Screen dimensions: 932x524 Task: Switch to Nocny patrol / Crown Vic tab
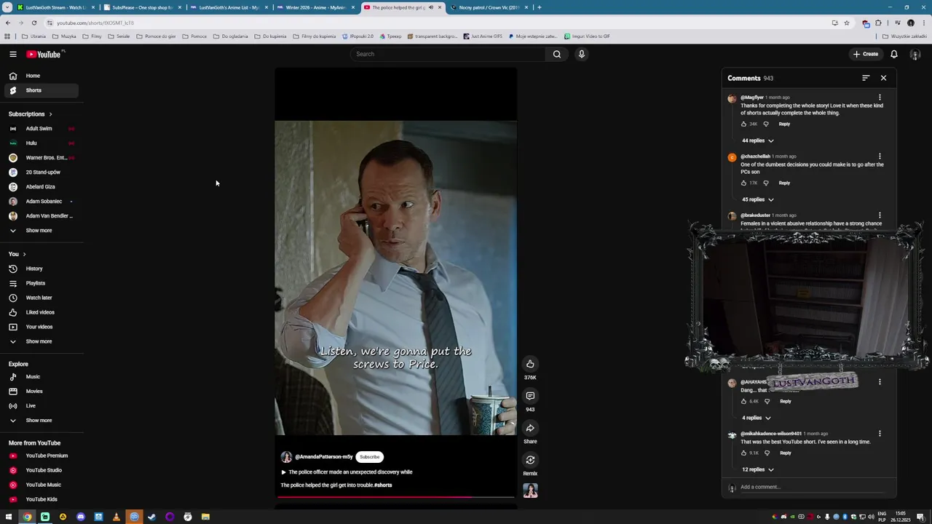tap(488, 7)
